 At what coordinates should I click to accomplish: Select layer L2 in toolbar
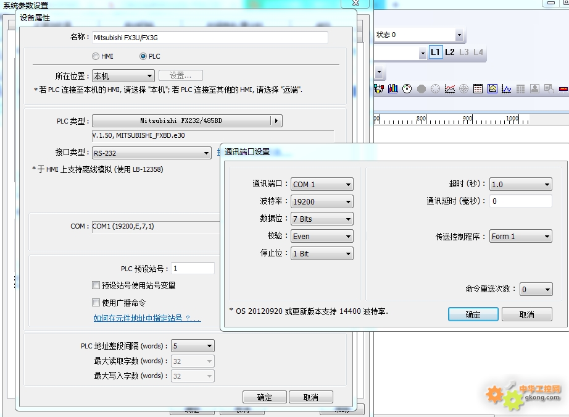[x=450, y=52]
